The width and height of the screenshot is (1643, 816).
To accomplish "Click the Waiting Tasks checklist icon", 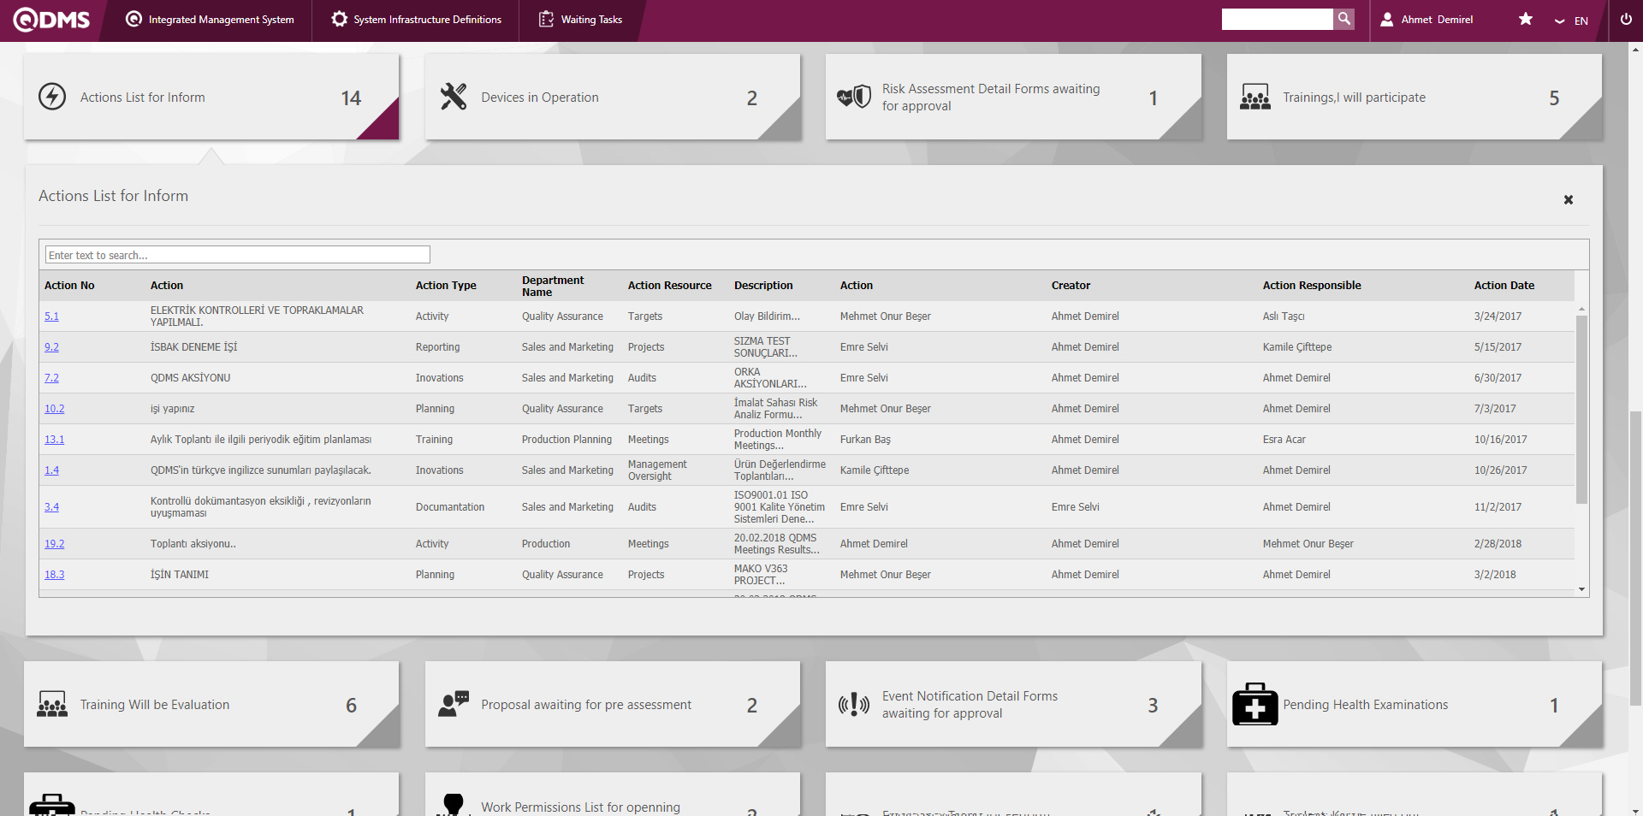I will click(546, 19).
